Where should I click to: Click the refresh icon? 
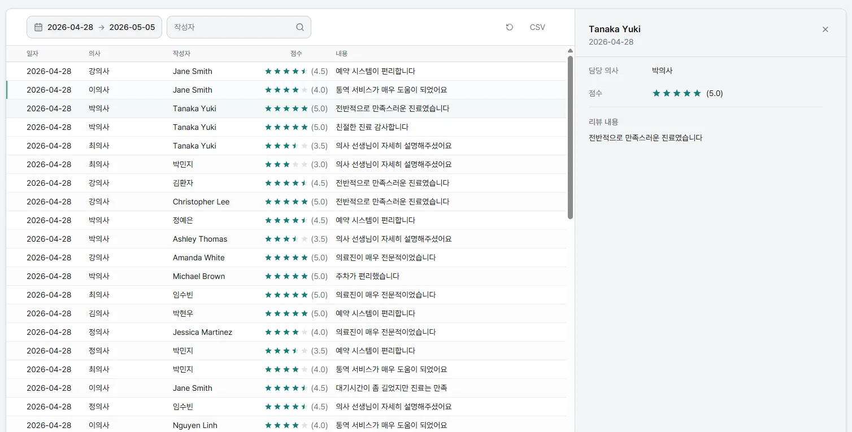coord(510,27)
